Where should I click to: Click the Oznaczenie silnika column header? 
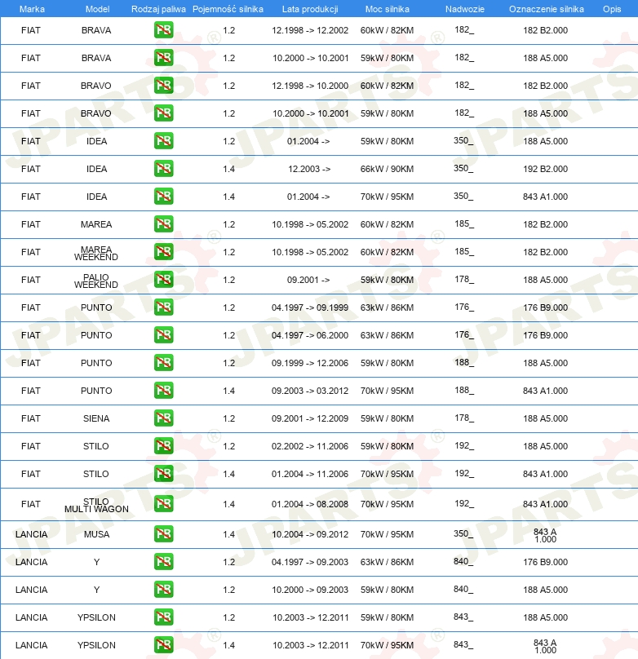click(547, 9)
